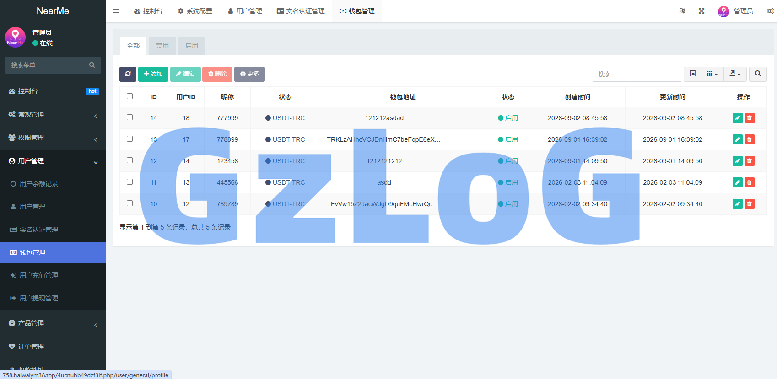Open the columns visibility dropdown
The height and width of the screenshot is (379, 777).
(712, 74)
